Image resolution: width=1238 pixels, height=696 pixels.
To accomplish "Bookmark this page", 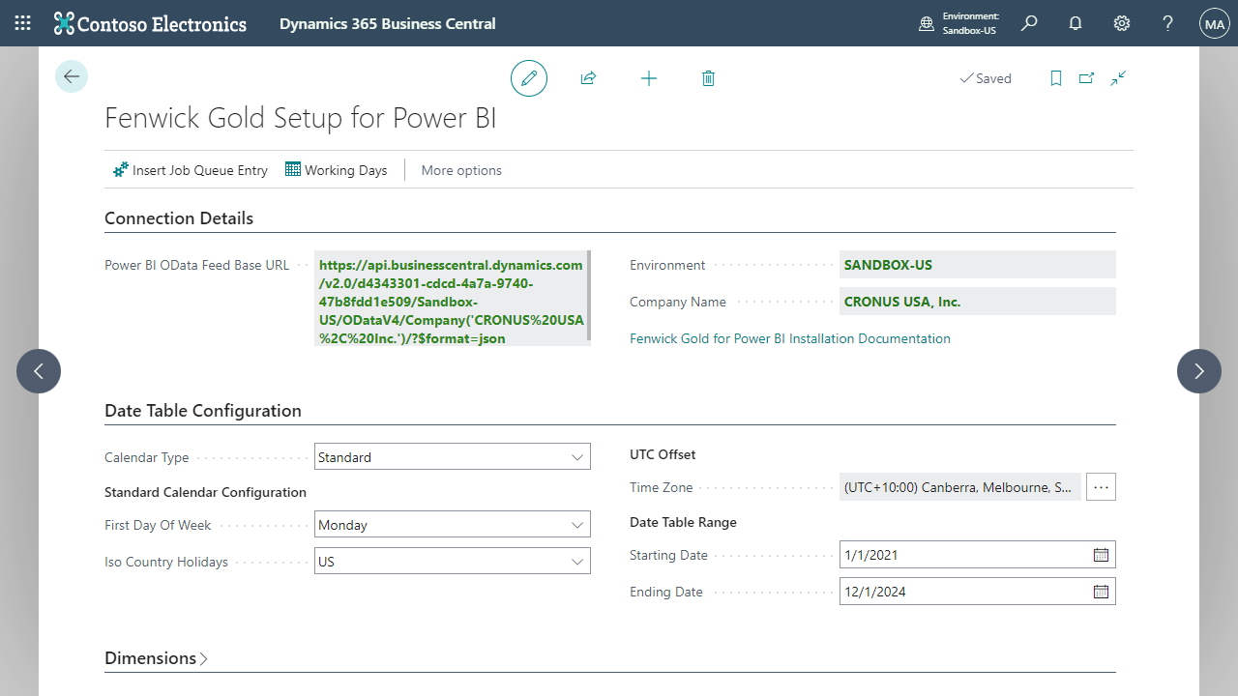I will (x=1056, y=78).
